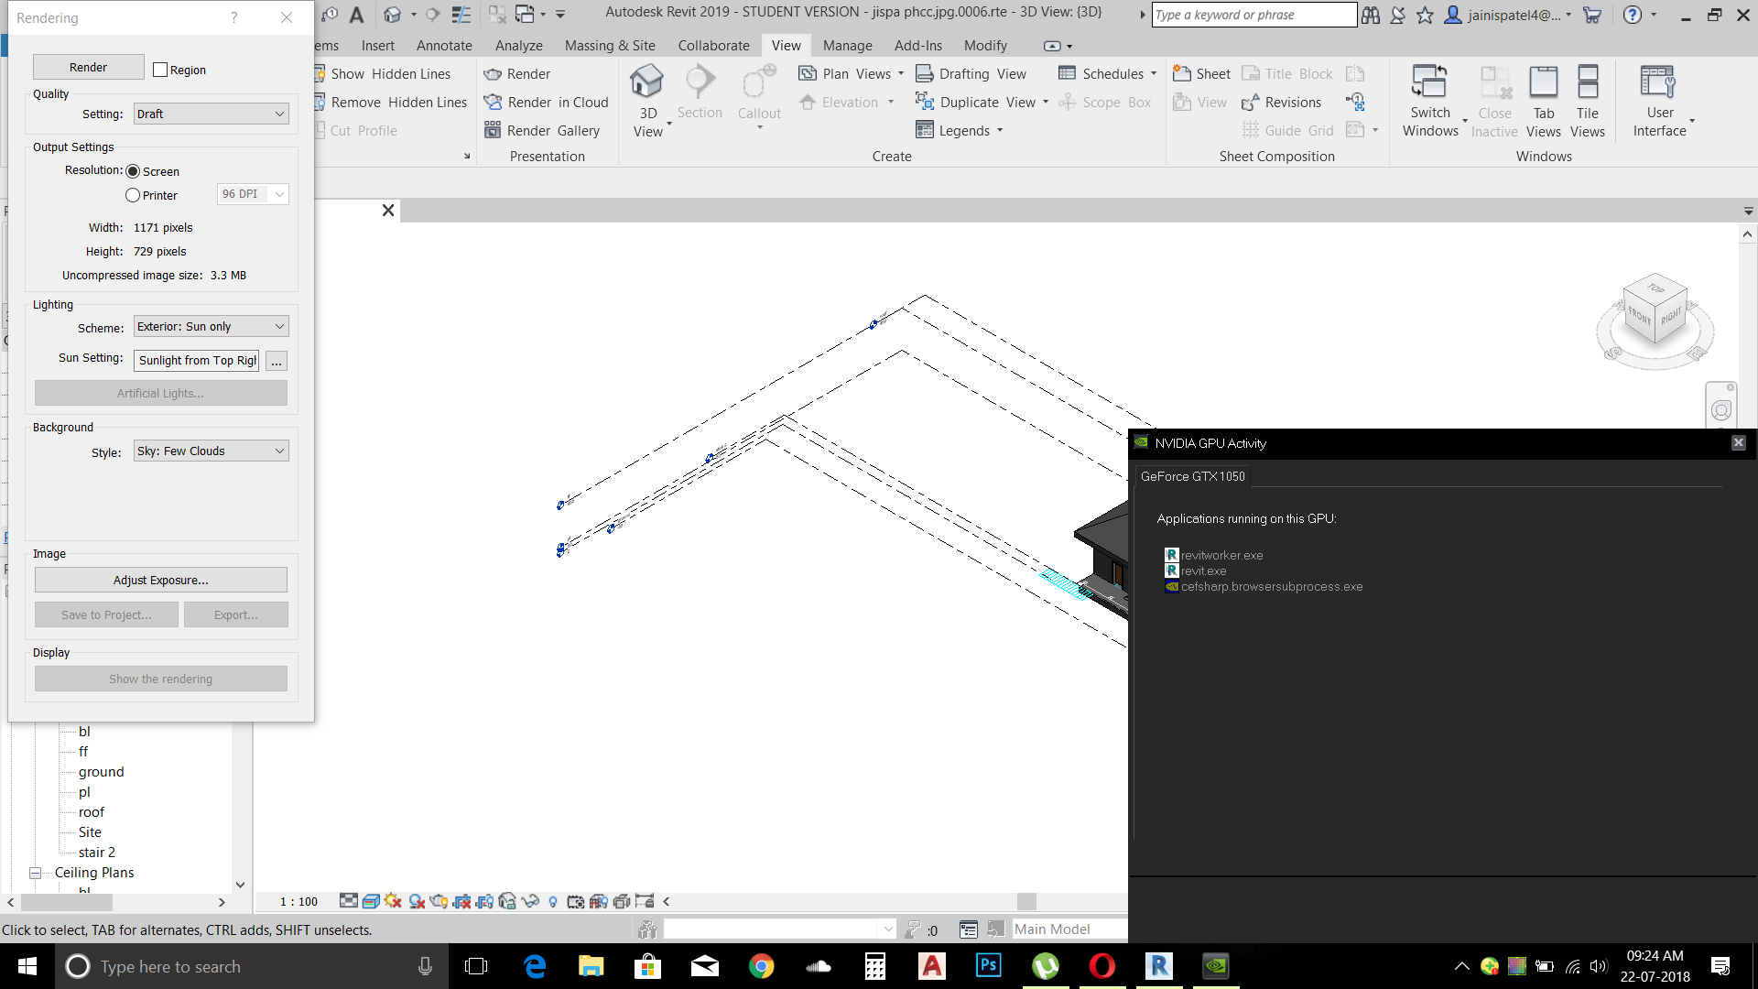Click the Drafting View tool
Screen dimensions: 1758x989
[x=971, y=73]
